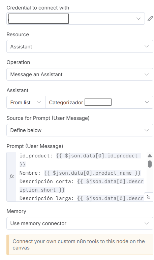154x260 pixels.
Task: Edit the credential with the pencil icon
Action: point(150,18)
